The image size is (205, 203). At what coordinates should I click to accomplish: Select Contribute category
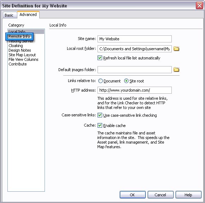point(18,64)
